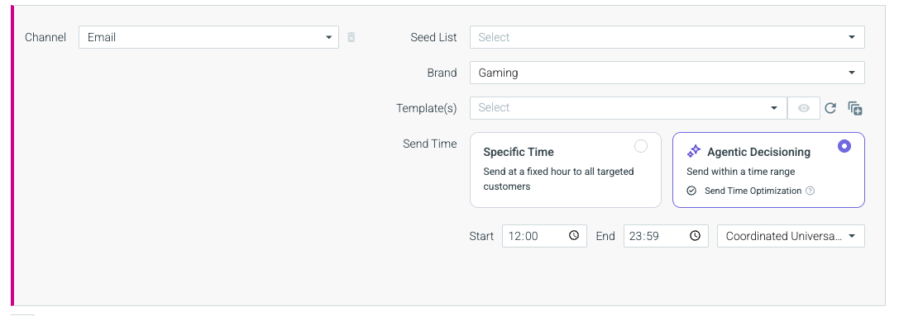This screenshot has height=316, width=899.
Task: Click the 'Send at a fixed hour' description
Action: pyautogui.click(x=558, y=178)
